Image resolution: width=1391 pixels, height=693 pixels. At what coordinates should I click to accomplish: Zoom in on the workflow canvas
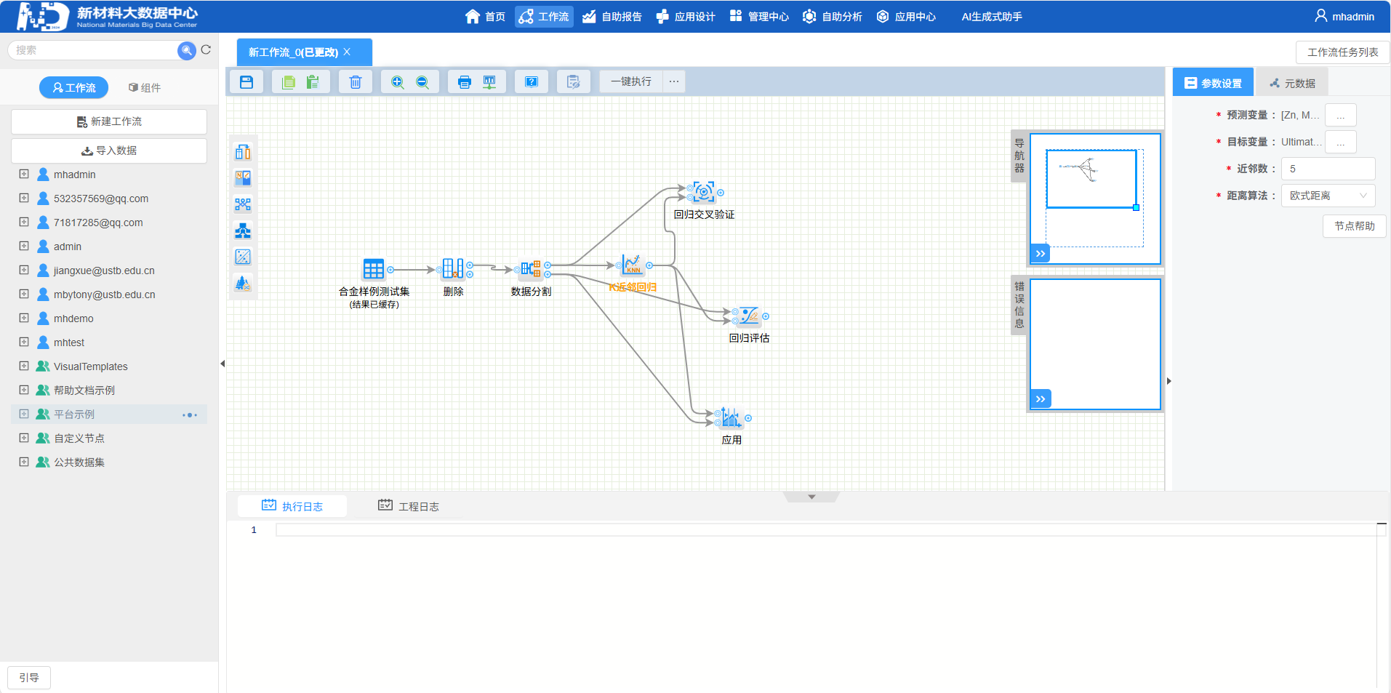tap(397, 81)
